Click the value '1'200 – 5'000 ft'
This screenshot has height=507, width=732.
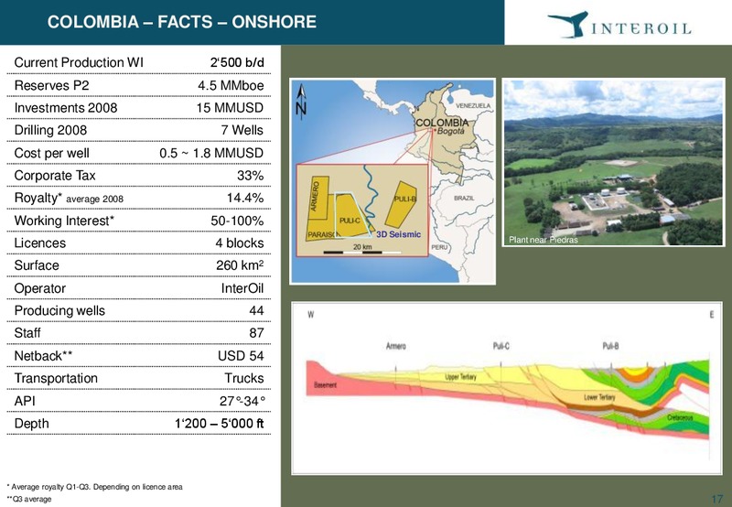pos(219,424)
